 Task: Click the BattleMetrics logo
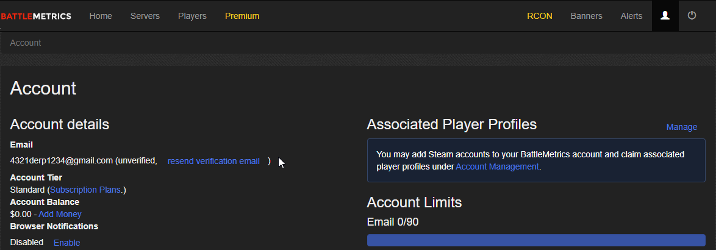36,16
